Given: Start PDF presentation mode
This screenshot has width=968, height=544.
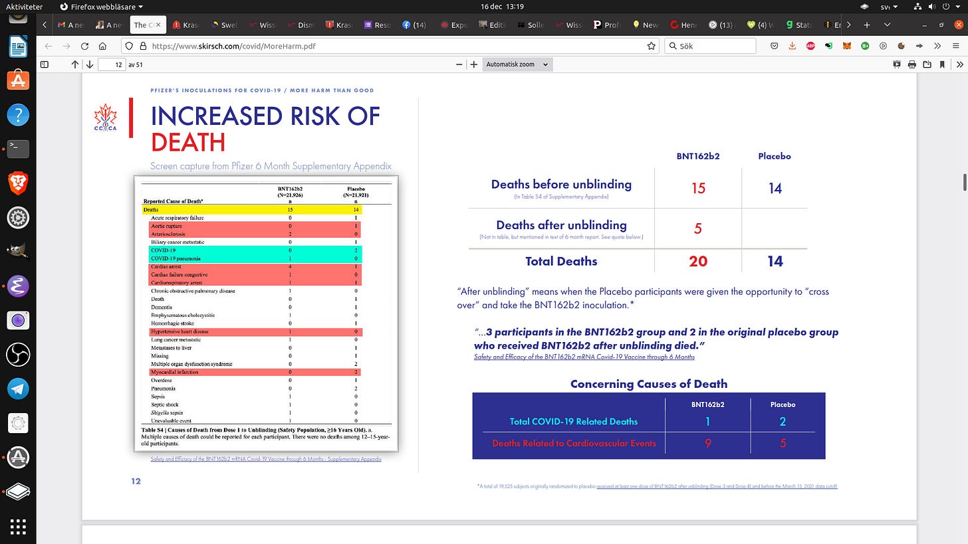Looking at the screenshot, I should 897,64.
